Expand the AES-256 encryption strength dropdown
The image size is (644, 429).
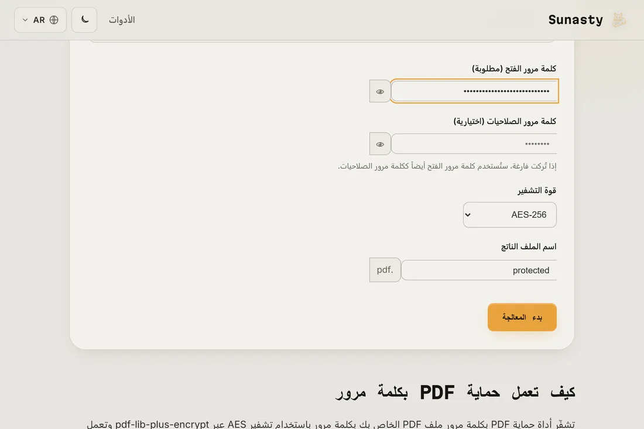point(510,215)
